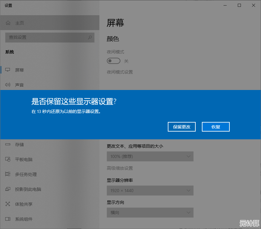Click the Find a setting search box
261x229 pixels.
pos(46,37)
